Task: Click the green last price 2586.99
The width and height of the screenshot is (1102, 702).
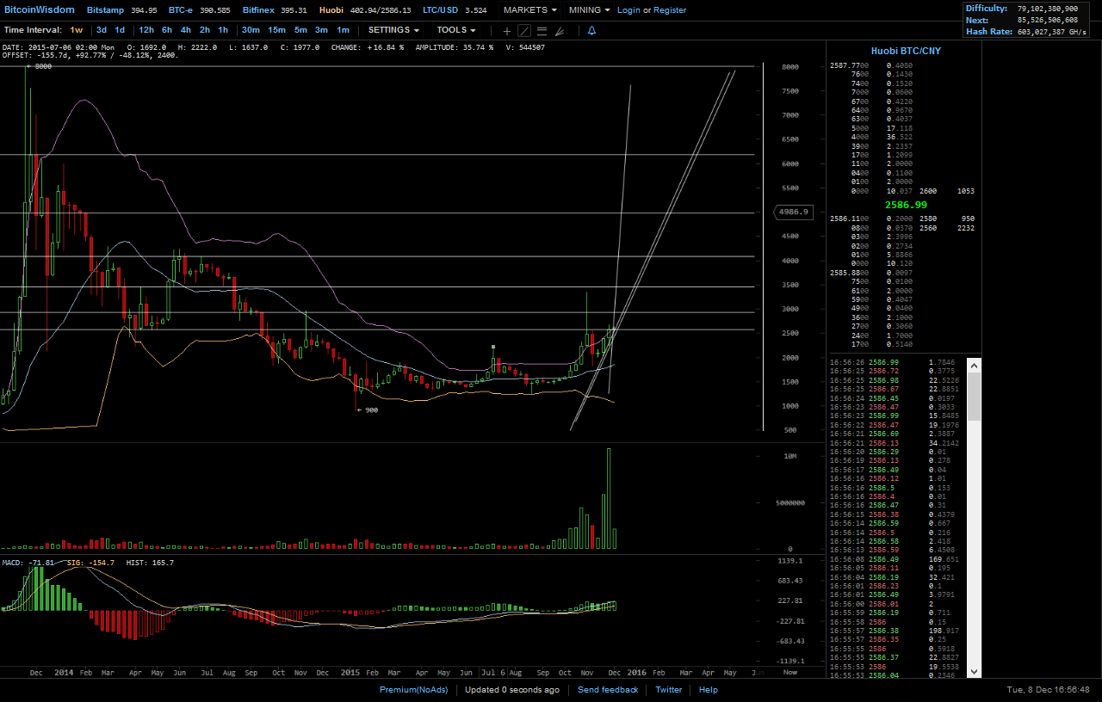Action: (906, 205)
